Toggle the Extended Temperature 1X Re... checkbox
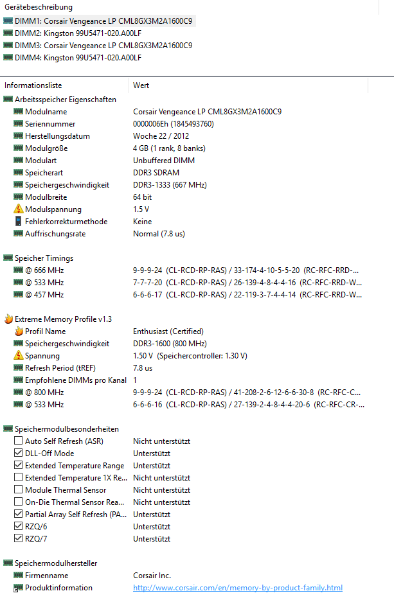Screen dimensions: 394x609 point(18,477)
